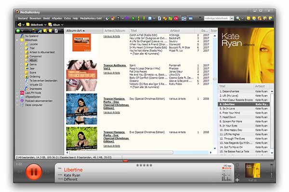The width and height of the screenshot is (289, 192).
Task: Open the Bibliotheek breadcrumb dropdown
Action: 45,25
